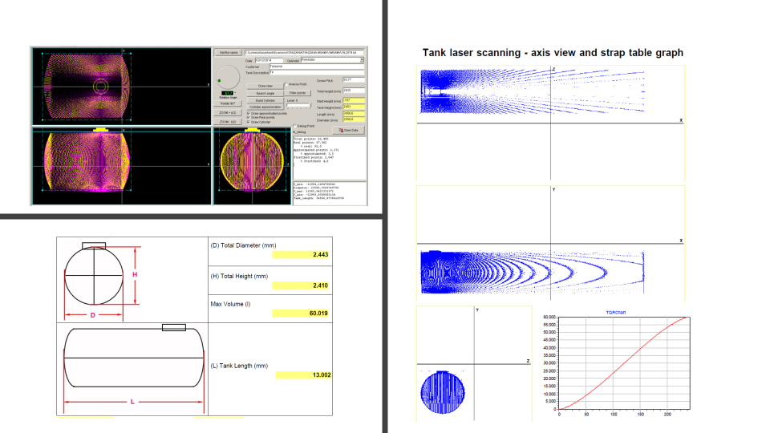
Task: Click the Save Data button's disk icon
Action: (x=342, y=130)
